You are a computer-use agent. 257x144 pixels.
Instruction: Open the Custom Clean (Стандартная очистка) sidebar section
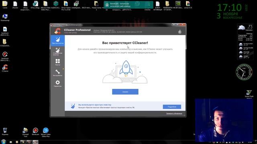pos(57,52)
